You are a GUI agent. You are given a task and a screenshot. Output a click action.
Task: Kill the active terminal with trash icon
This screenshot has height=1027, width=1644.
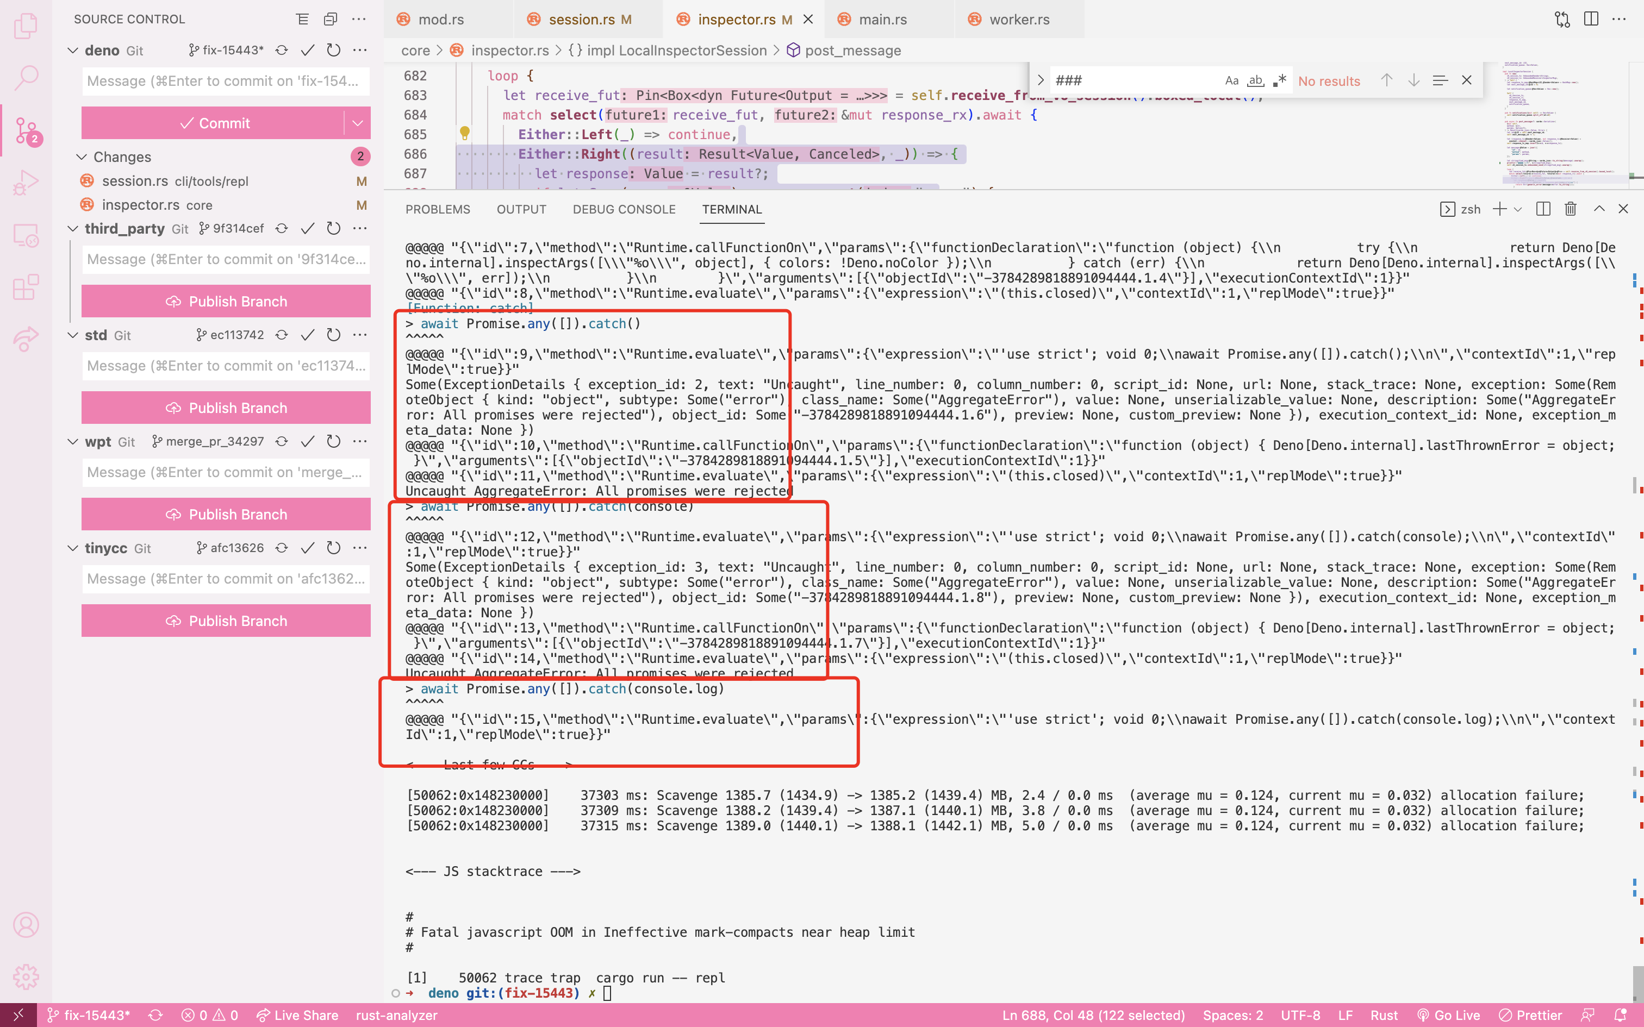click(1570, 209)
